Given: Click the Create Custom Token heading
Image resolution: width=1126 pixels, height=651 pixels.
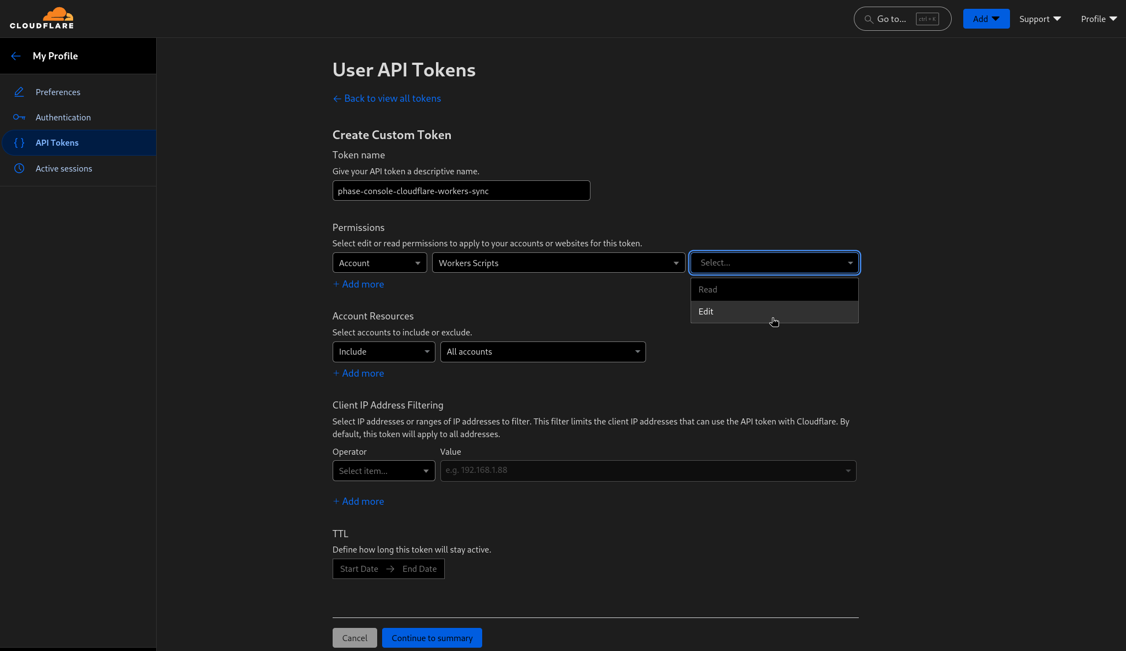Looking at the screenshot, I should click(392, 135).
